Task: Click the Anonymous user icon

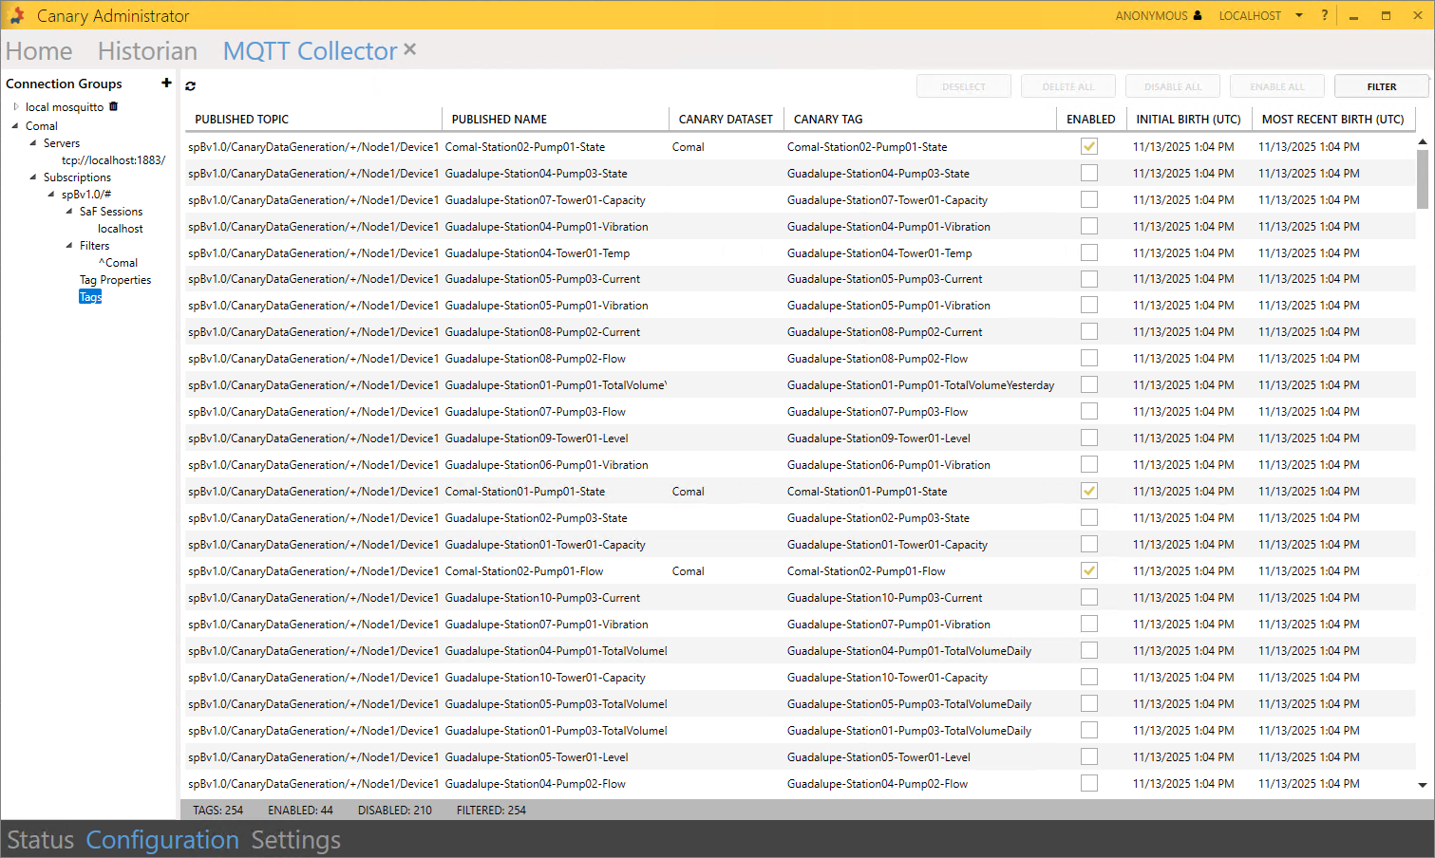Action: [x=1197, y=15]
